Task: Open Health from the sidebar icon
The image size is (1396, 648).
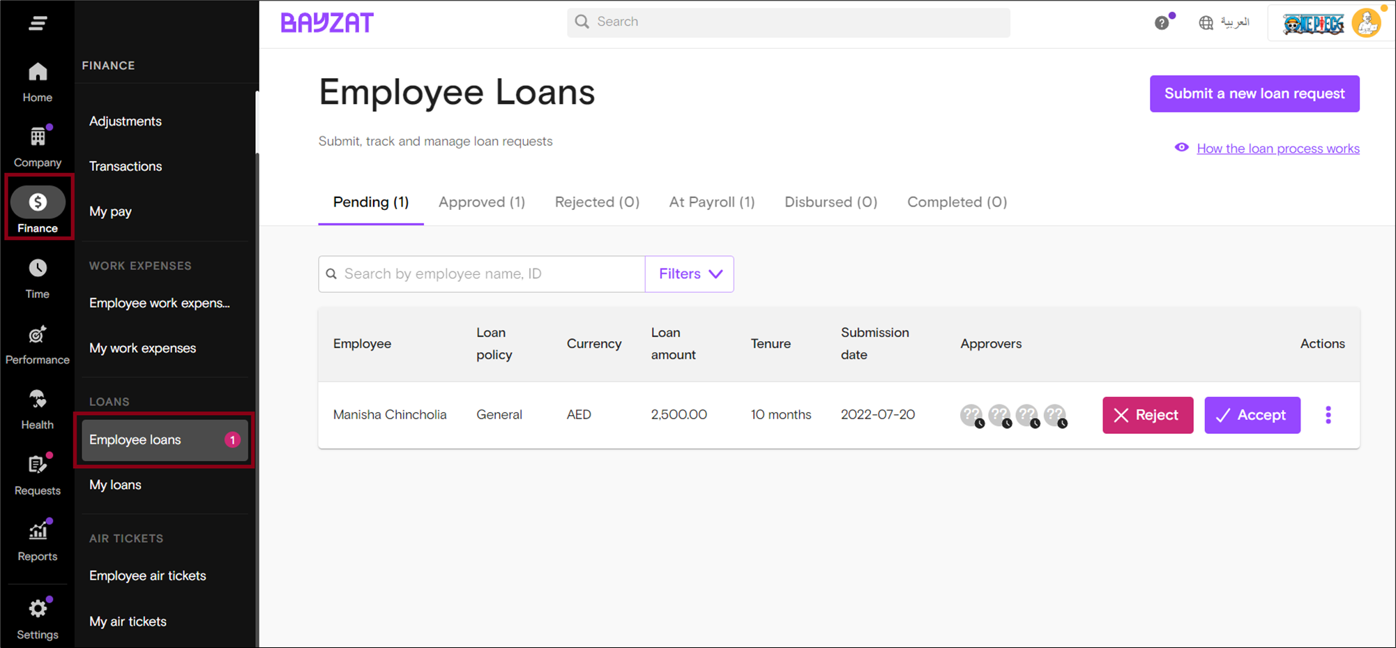Action: coord(36,398)
